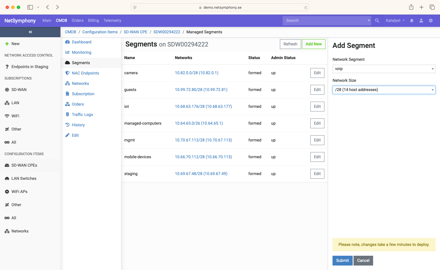Image resolution: width=440 pixels, height=270 pixels.
Task: Open notifications bell icon
Action: pos(412,20)
